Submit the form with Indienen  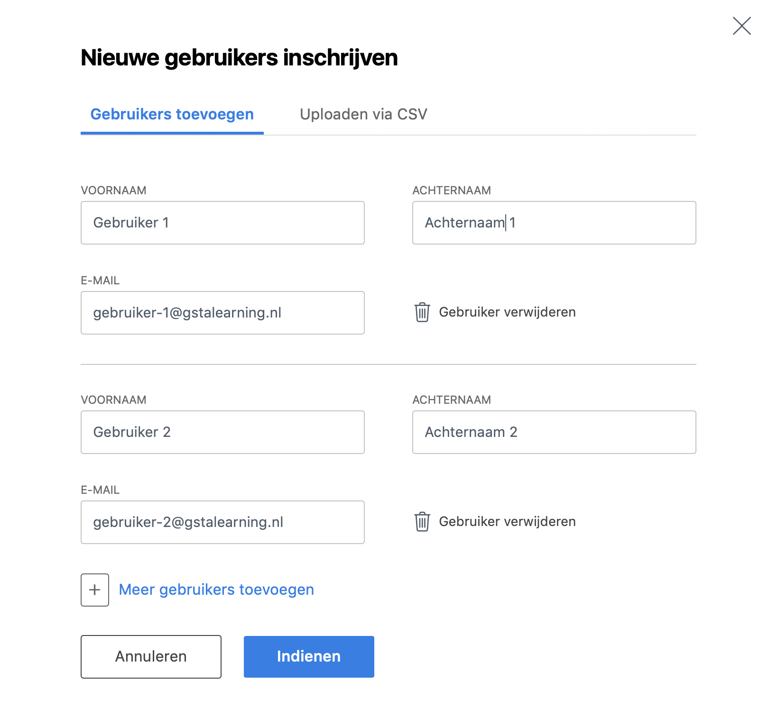point(309,656)
